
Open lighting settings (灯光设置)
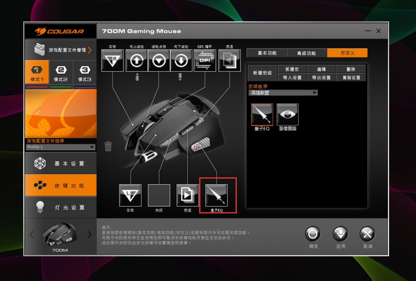pyautogui.click(x=61, y=208)
